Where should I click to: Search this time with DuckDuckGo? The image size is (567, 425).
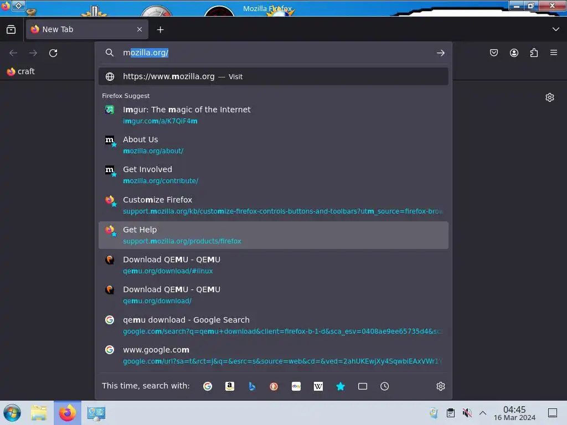[274, 386]
